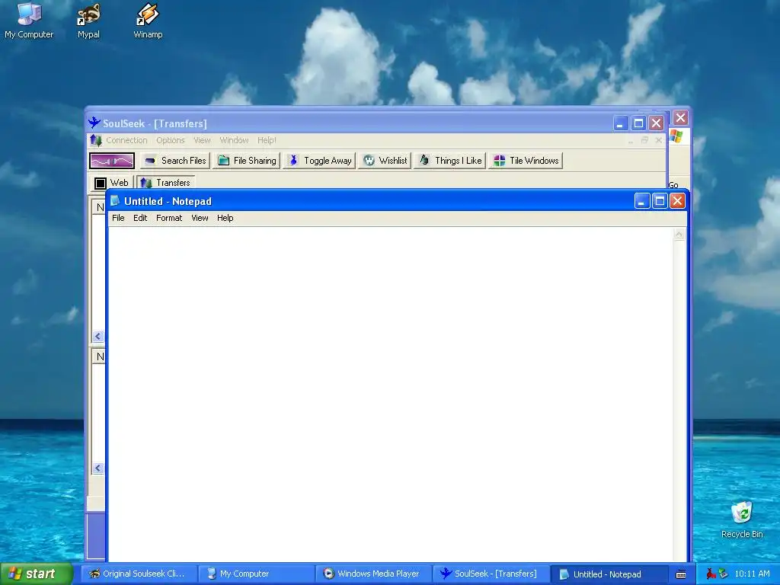Open Notepad Help menu
Image resolution: width=780 pixels, height=585 pixels.
point(225,218)
